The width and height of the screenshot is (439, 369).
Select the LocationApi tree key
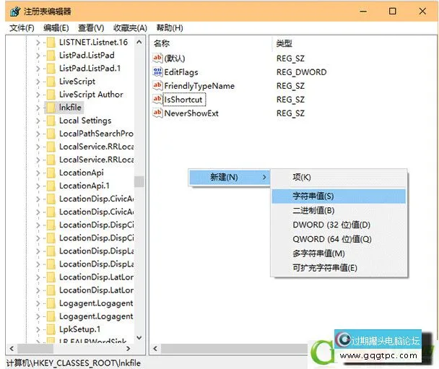pos(81,173)
